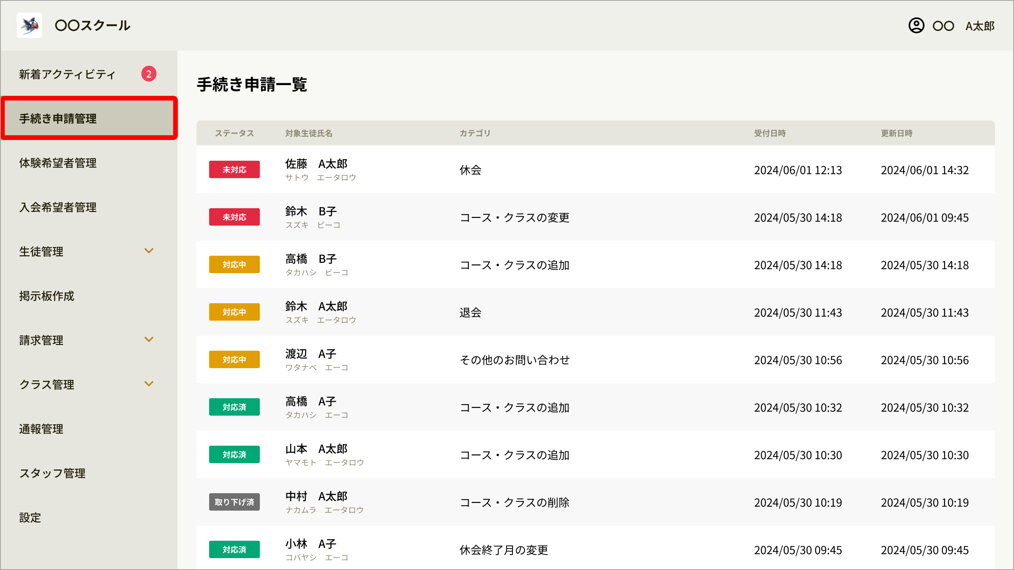
Task: Click クラス管理 menu label
Action: click(x=47, y=384)
